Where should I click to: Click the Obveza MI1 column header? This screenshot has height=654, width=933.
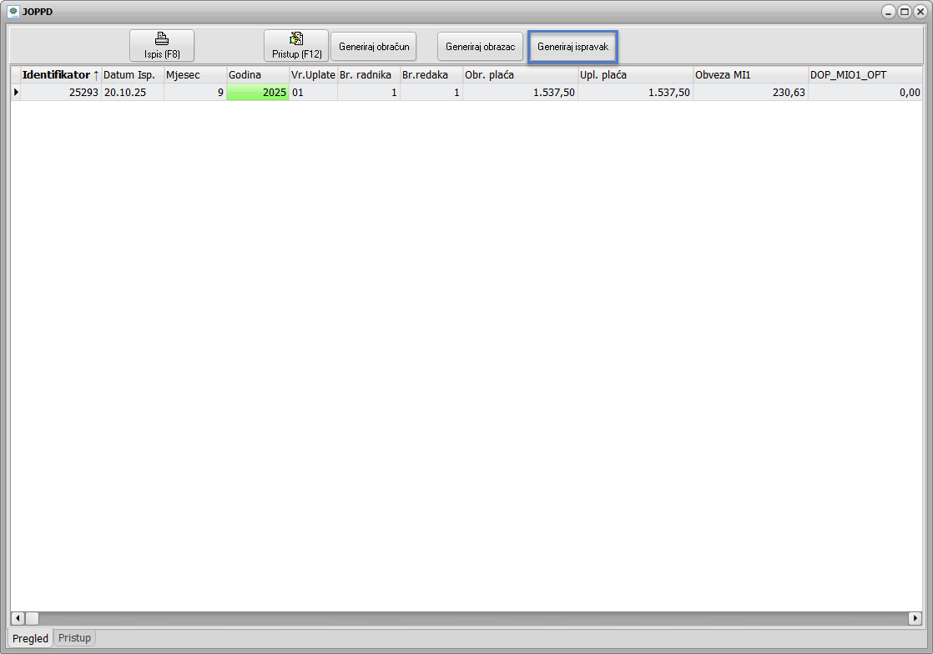click(749, 74)
